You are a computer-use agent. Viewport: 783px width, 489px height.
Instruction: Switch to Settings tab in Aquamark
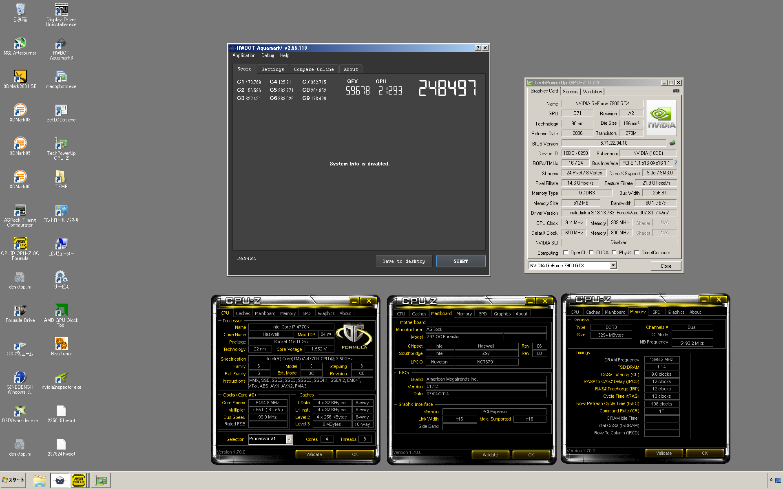(x=272, y=69)
